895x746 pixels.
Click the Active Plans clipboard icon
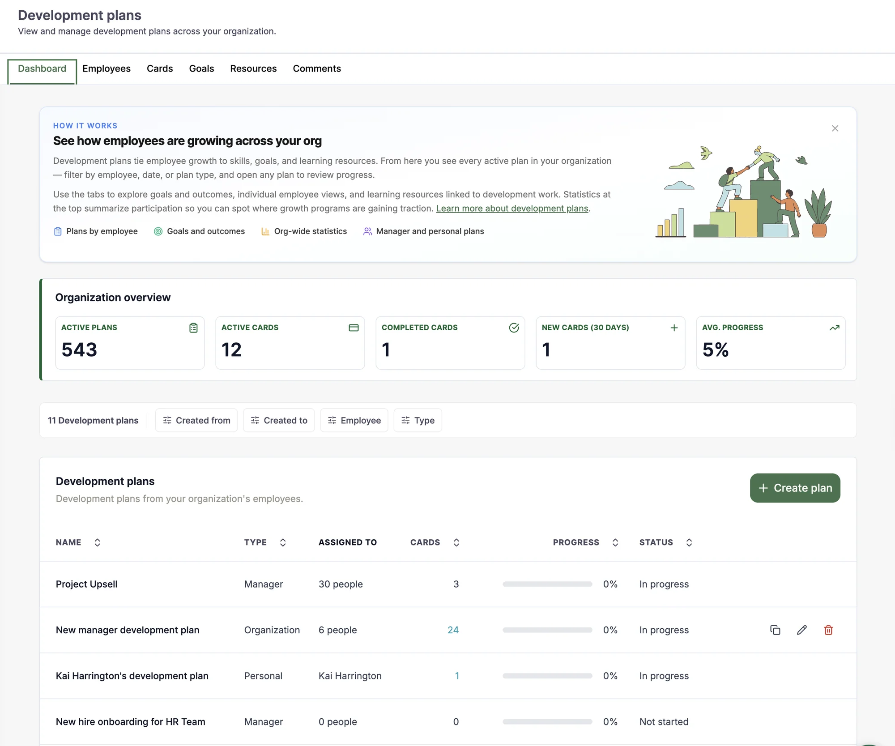pos(193,328)
